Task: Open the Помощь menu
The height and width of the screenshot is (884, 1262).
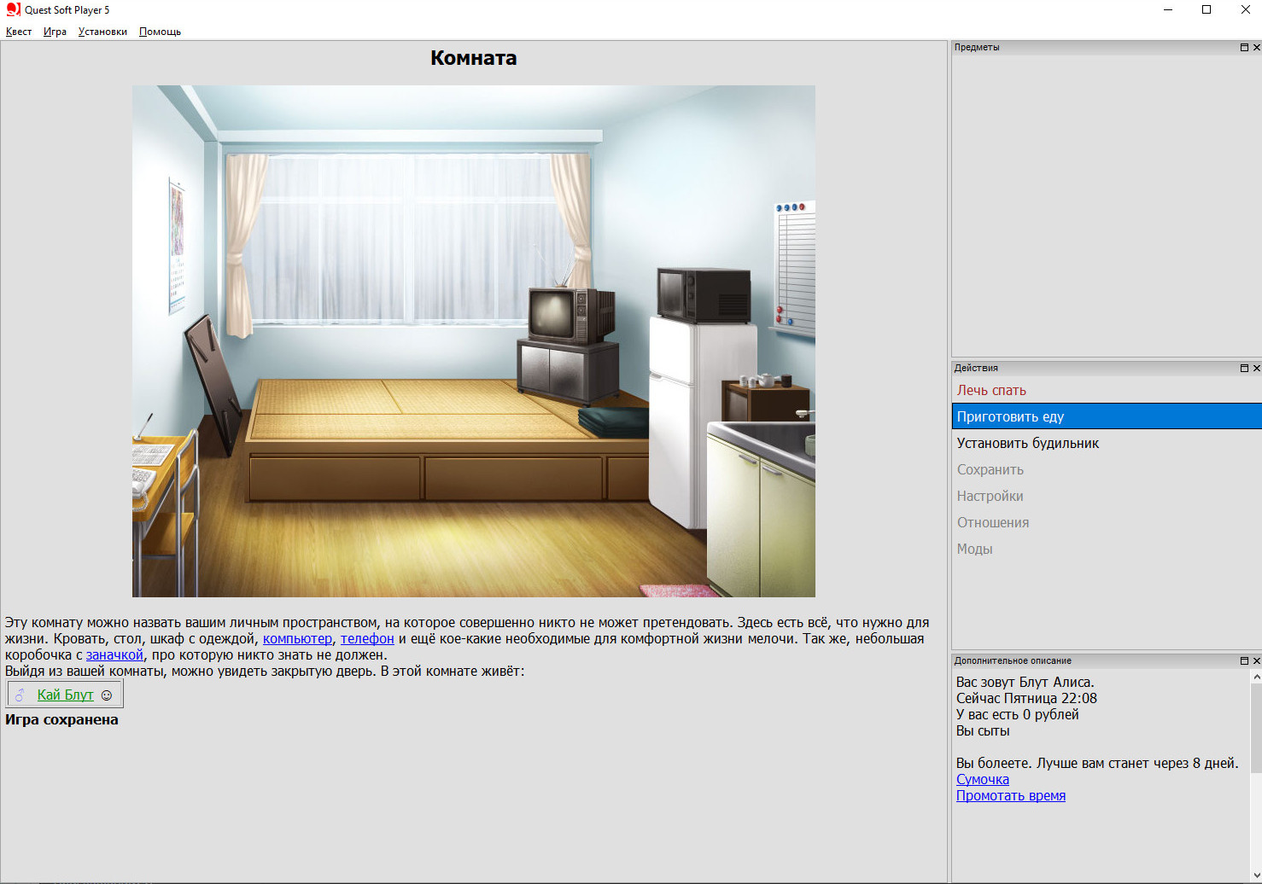Action: [x=160, y=32]
